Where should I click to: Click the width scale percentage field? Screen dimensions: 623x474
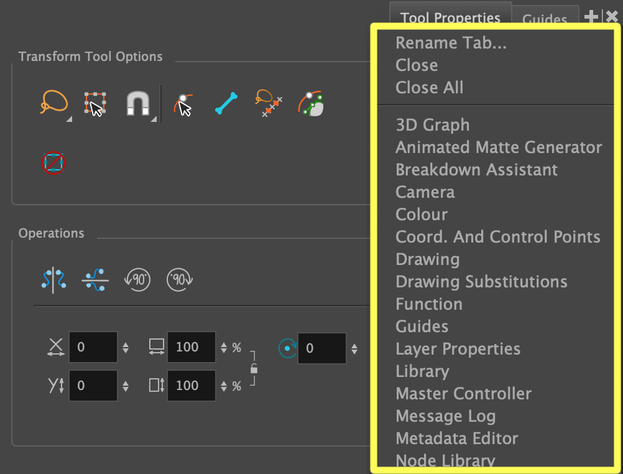pyautogui.click(x=190, y=348)
